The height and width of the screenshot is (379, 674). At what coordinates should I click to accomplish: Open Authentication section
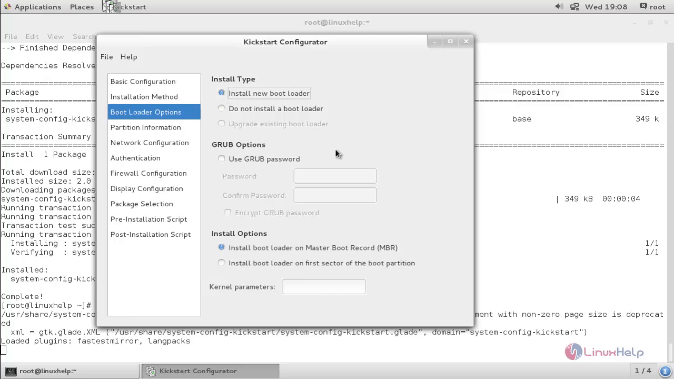(x=154, y=158)
